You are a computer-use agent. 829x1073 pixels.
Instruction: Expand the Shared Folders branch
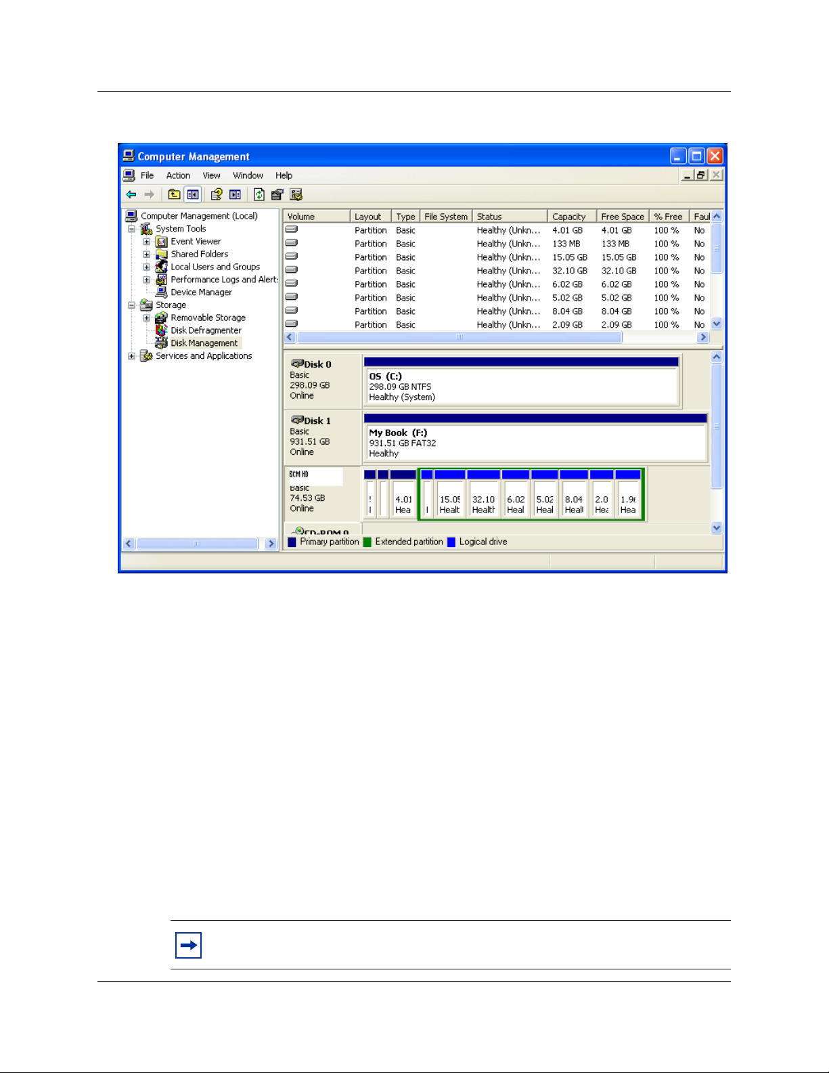[146, 255]
